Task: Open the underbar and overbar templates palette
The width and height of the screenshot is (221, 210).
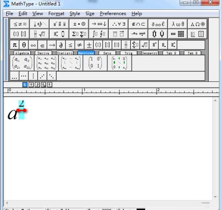Action: pyautogui.click(x=118, y=34)
